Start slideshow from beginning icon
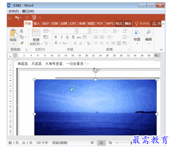The height and width of the screenshot is (150, 171). point(34,17)
